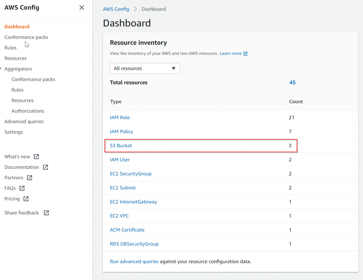Open the ACM Certificate resource type
Viewport: 363px width, 280px height.
pos(127,230)
